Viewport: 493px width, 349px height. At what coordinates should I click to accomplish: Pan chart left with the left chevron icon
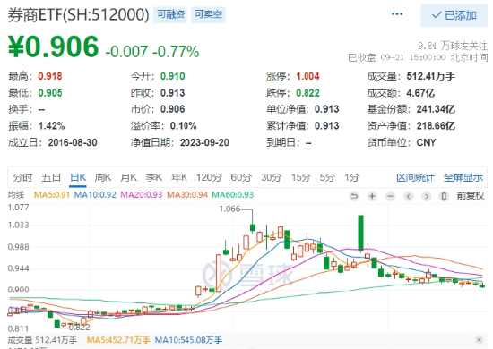click(x=409, y=196)
